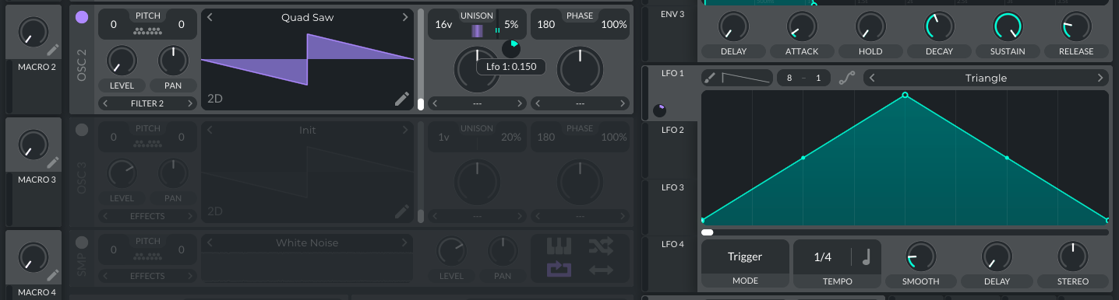This screenshot has height=300, width=1119.
Task: Select the LFO 4 tab
Action: [x=672, y=244]
